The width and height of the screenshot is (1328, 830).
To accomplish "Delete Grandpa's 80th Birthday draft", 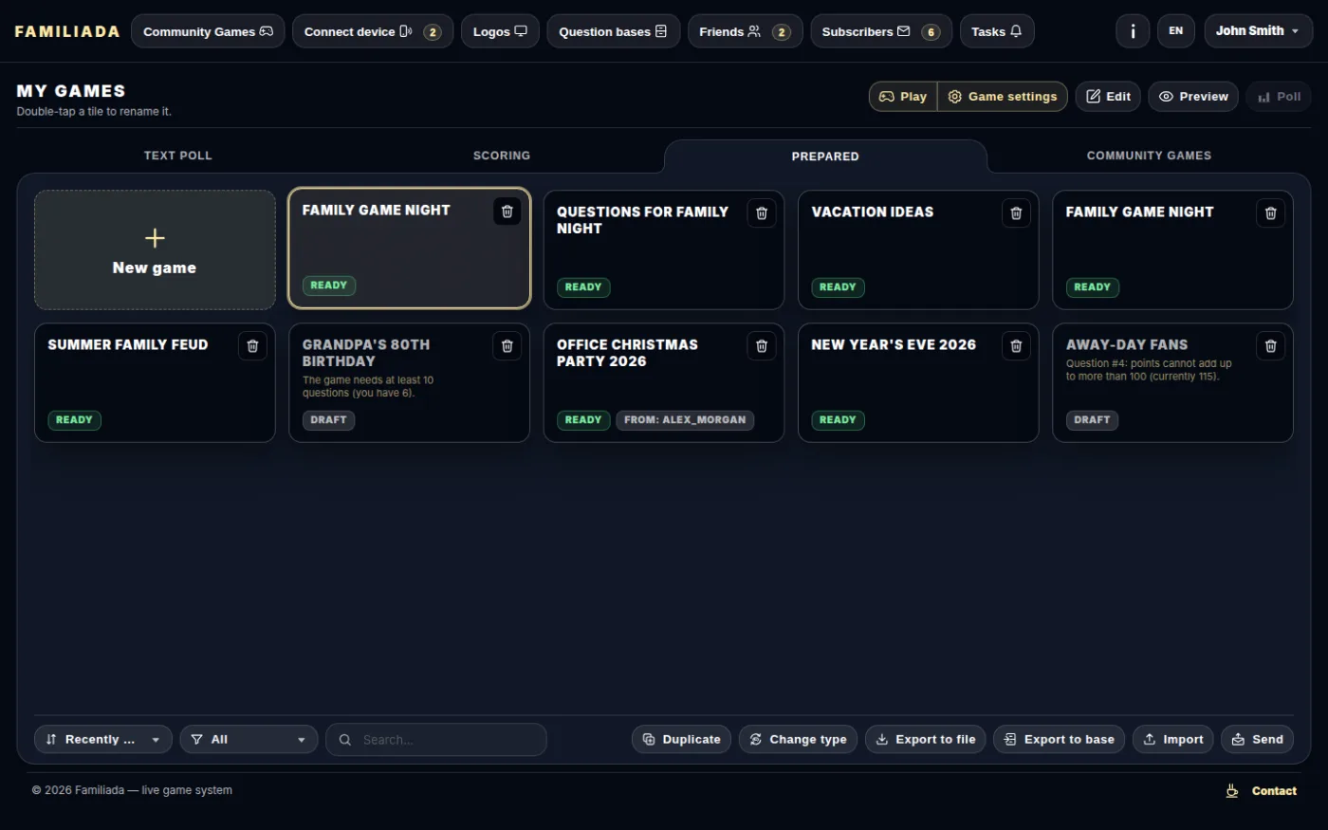I will (x=507, y=346).
